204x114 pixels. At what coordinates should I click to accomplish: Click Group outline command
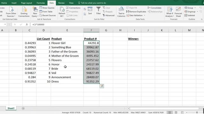coord(189,8)
